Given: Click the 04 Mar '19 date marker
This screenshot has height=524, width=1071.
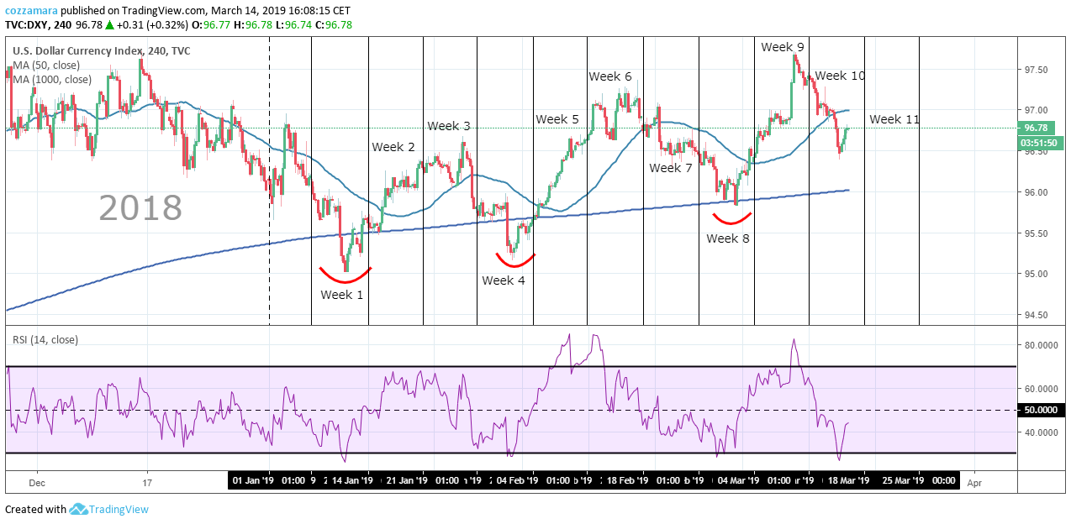Looking at the screenshot, I should 739,480.
